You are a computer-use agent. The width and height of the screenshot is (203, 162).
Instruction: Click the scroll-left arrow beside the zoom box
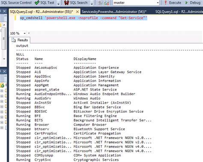click(x=29, y=33)
